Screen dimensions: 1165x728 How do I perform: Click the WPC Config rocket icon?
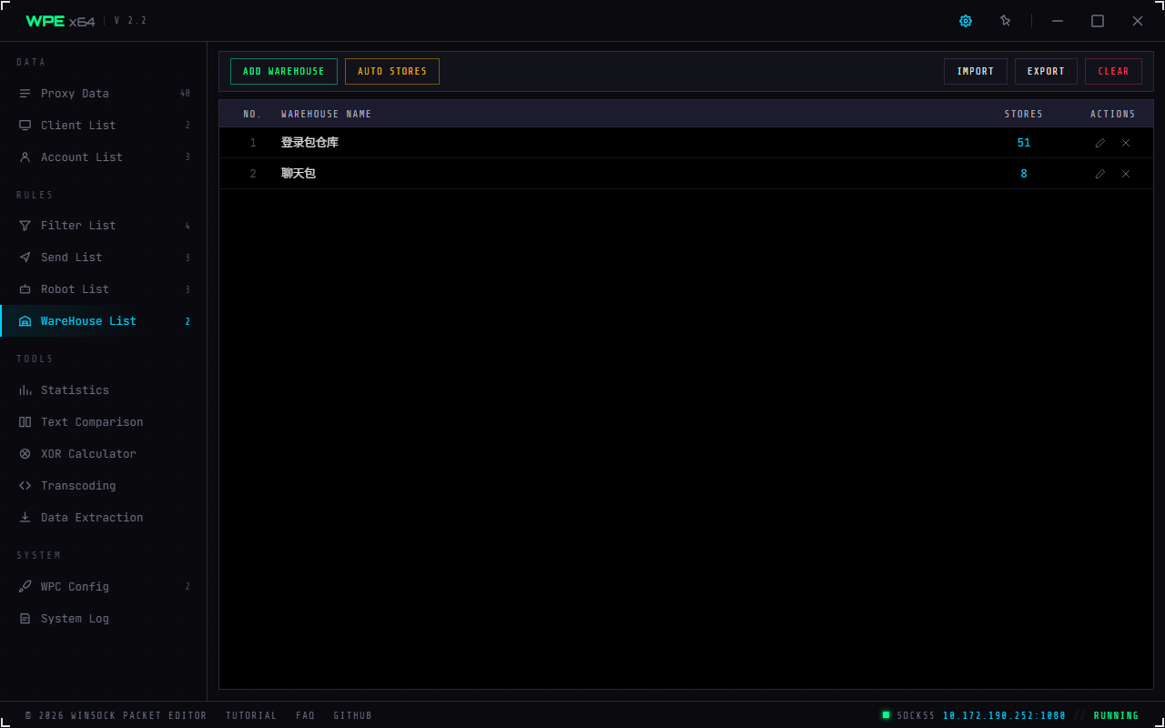[25, 587]
